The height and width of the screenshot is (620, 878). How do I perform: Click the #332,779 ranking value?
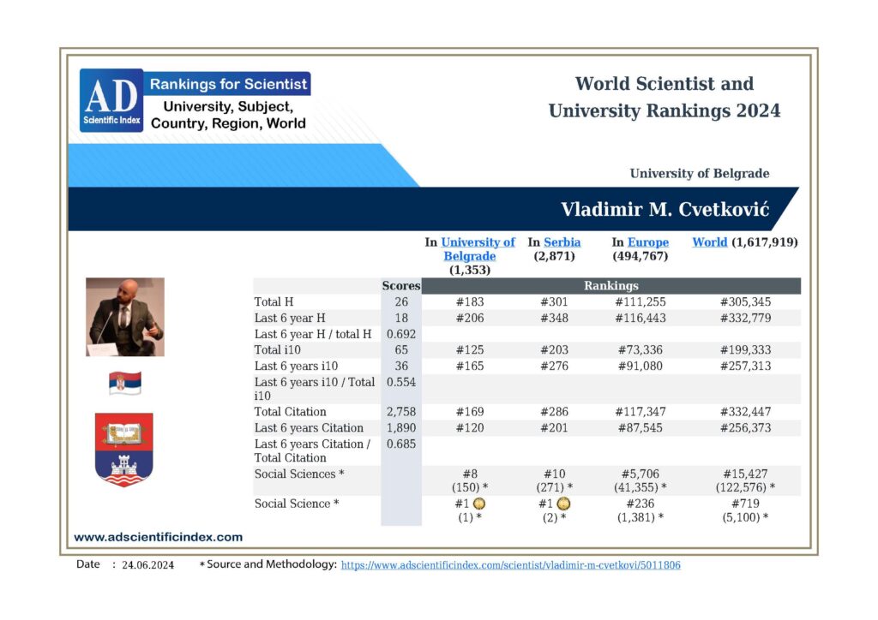tap(745, 318)
